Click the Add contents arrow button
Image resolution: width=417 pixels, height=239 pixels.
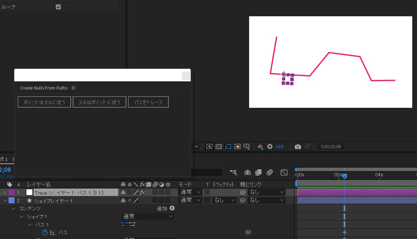coord(172,208)
